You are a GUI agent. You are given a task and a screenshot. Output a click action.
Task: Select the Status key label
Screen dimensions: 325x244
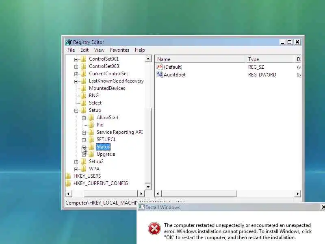tap(103, 147)
